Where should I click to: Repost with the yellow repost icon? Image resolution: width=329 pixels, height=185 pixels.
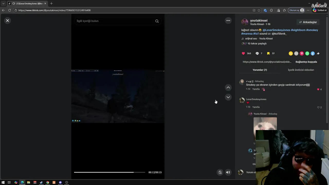coord(291,53)
